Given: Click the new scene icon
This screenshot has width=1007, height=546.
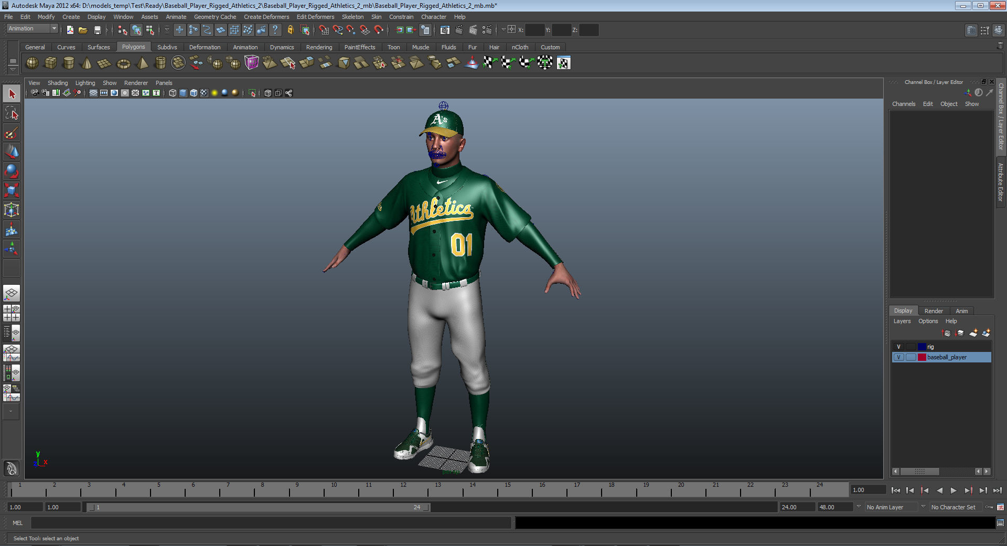Looking at the screenshot, I should tap(70, 30).
